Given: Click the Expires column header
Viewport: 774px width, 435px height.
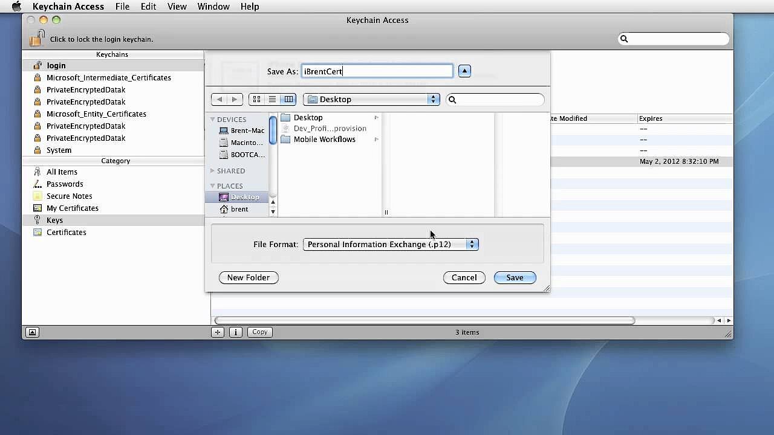Looking at the screenshot, I should pyautogui.click(x=685, y=118).
